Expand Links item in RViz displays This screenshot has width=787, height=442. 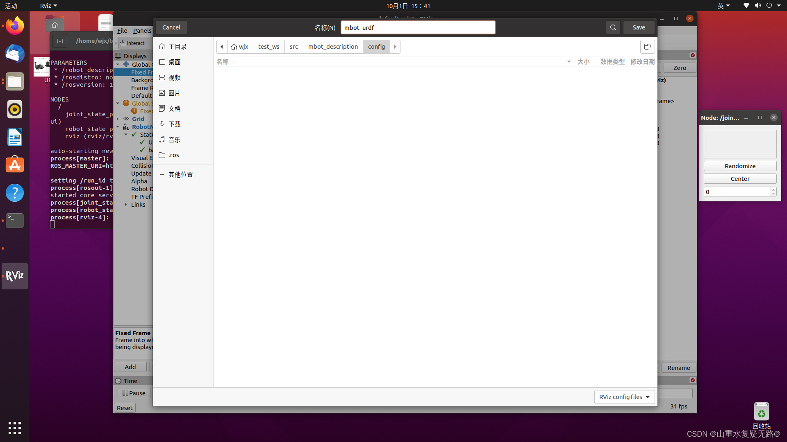tap(126, 205)
